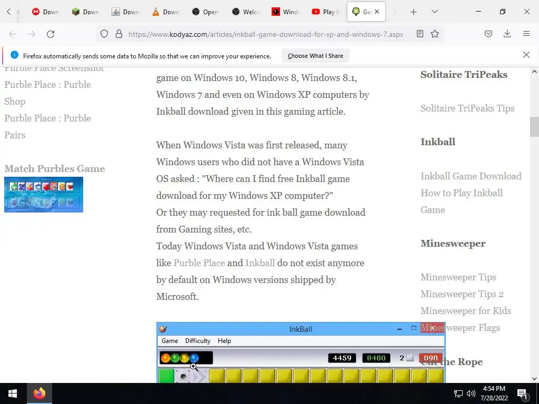Image resolution: width=539 pixels, height=404 pixels.
Task: List all tabs dropdown
Action: tap(434, 12)
